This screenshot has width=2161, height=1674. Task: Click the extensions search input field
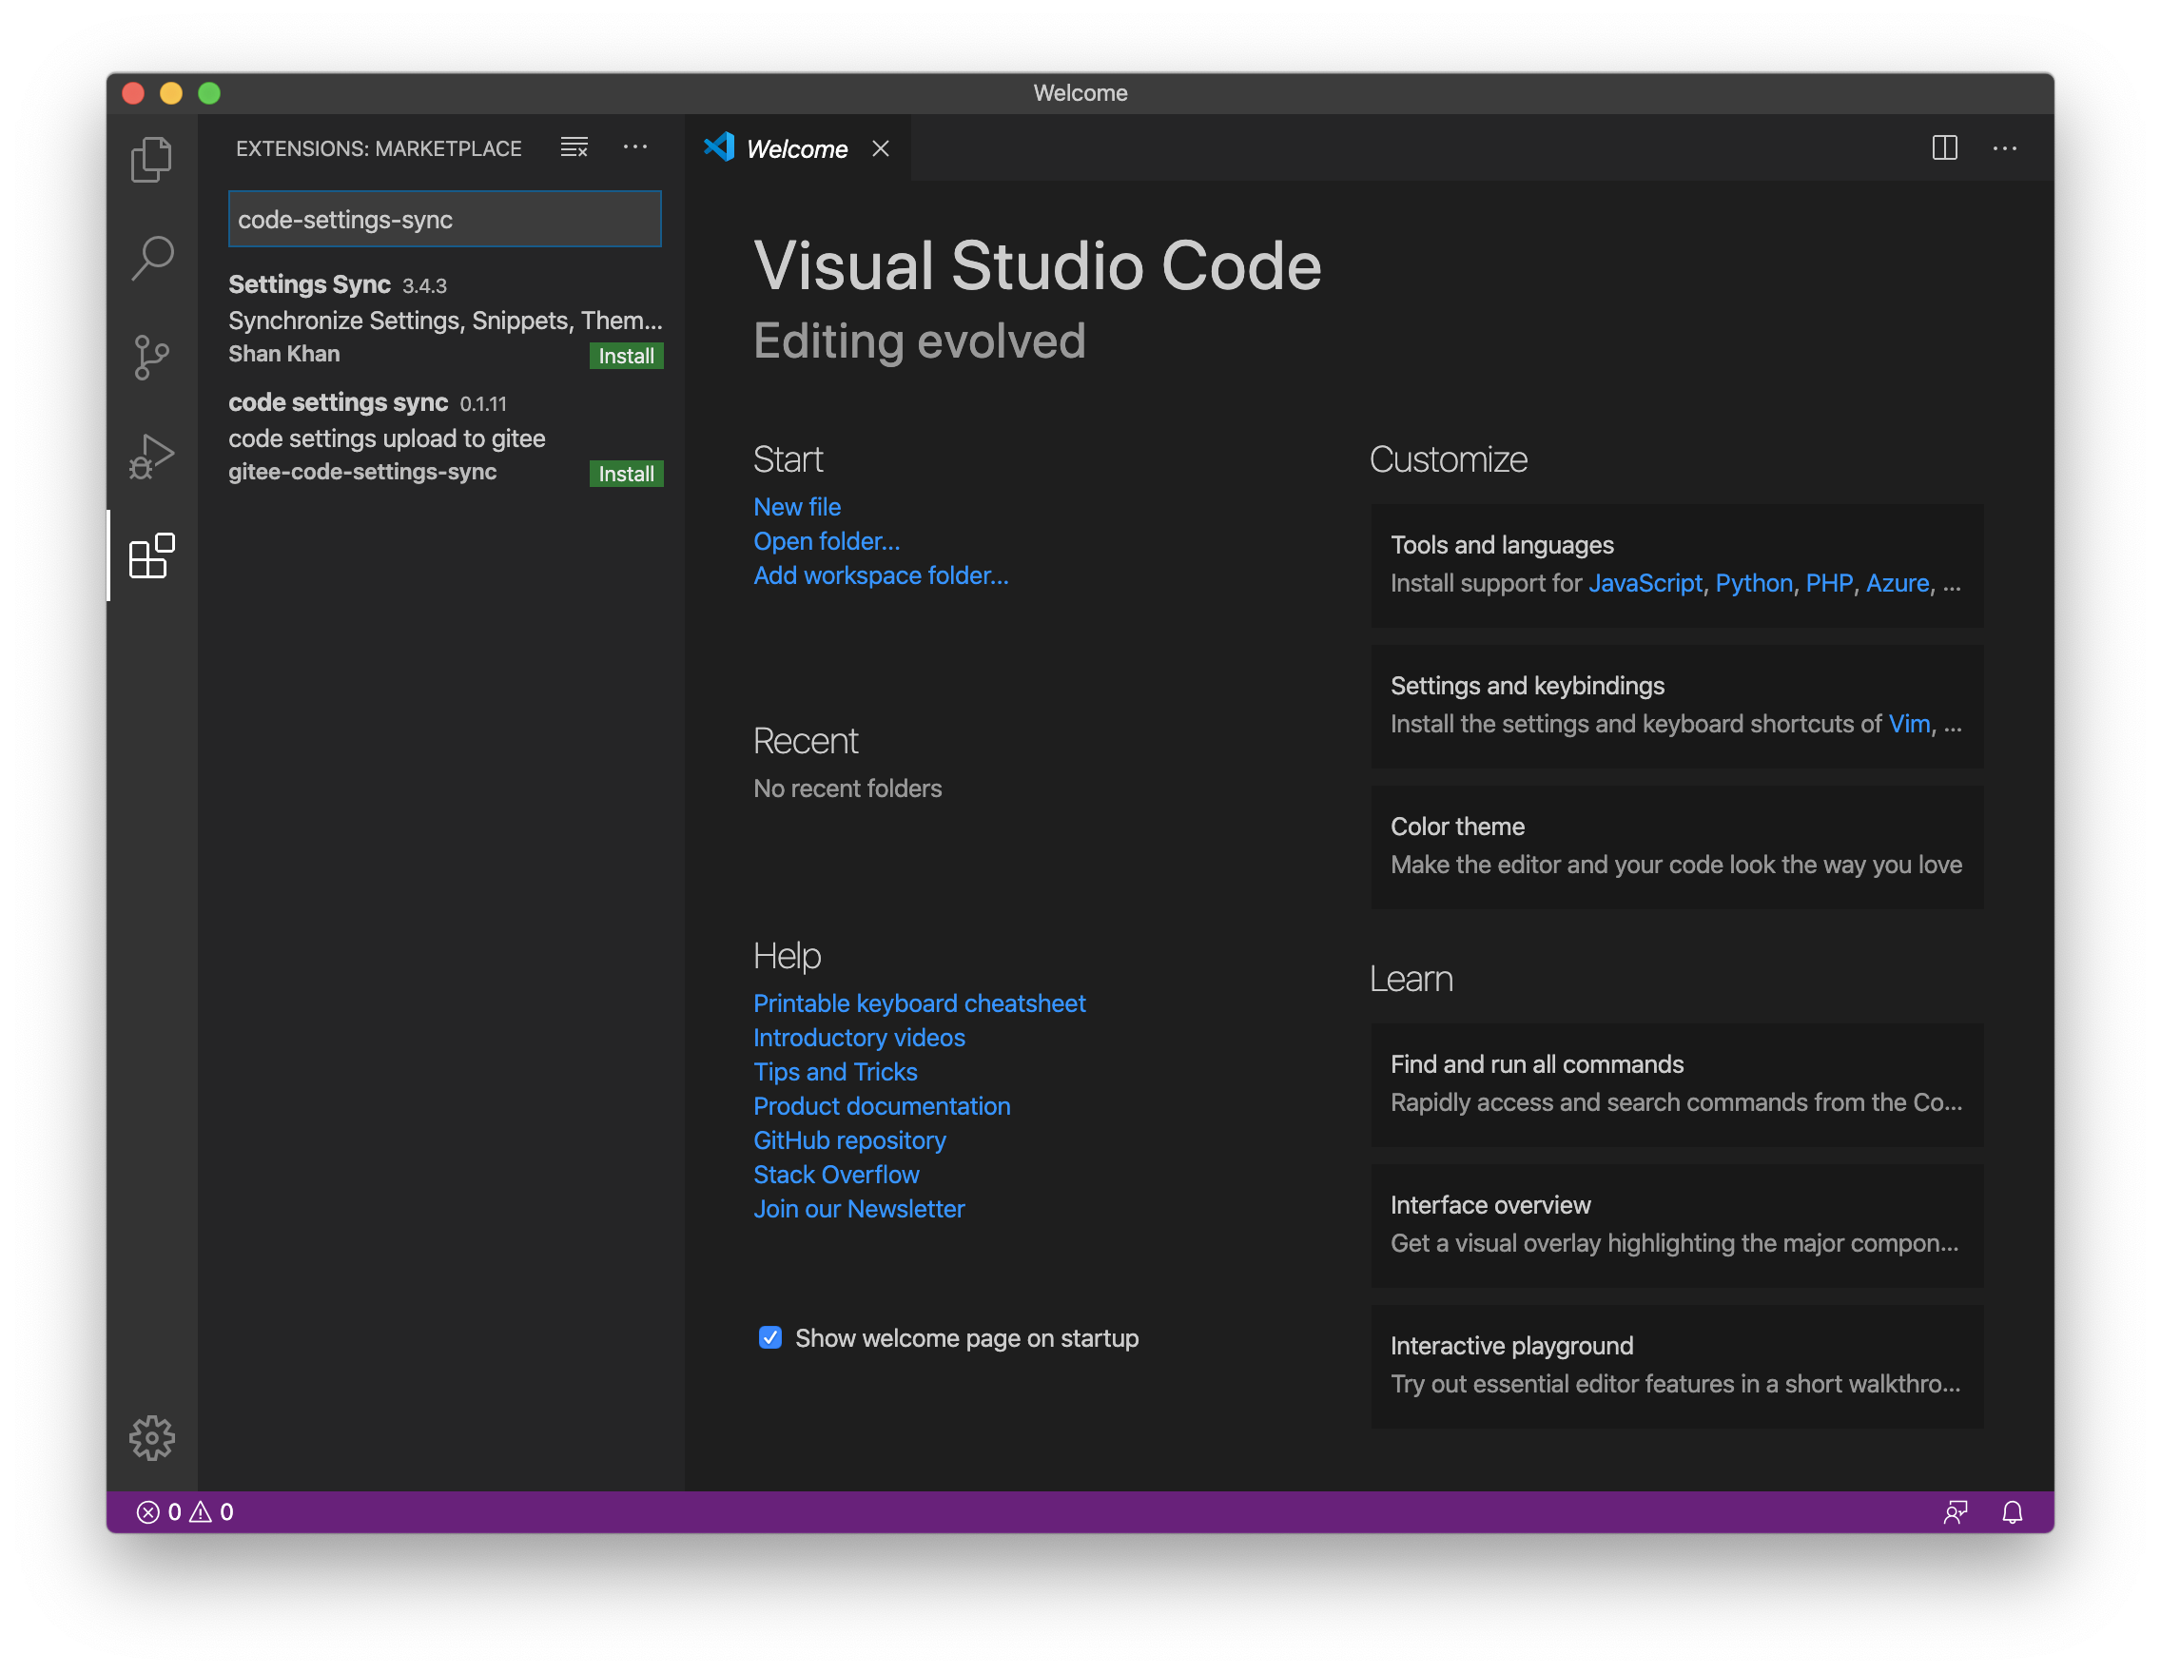coord(444,220)
